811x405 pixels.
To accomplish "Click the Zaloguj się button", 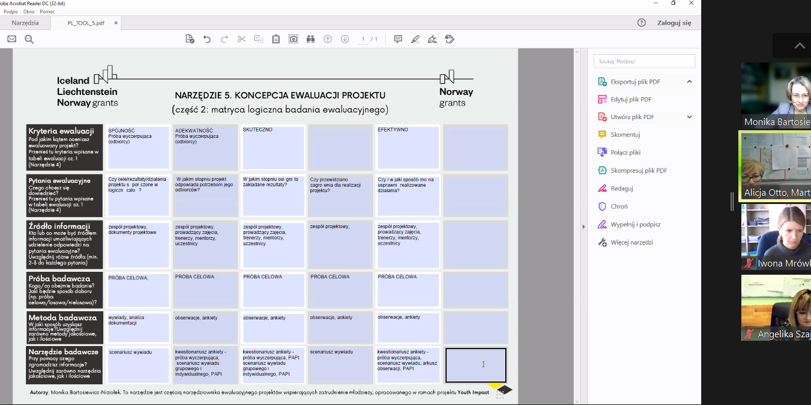I will [x=674, y=23].
